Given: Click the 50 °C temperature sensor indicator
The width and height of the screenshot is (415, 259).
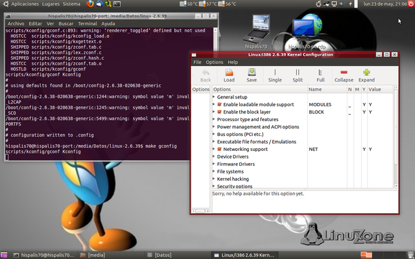Looking at the screenshot, I should [189, 4].
